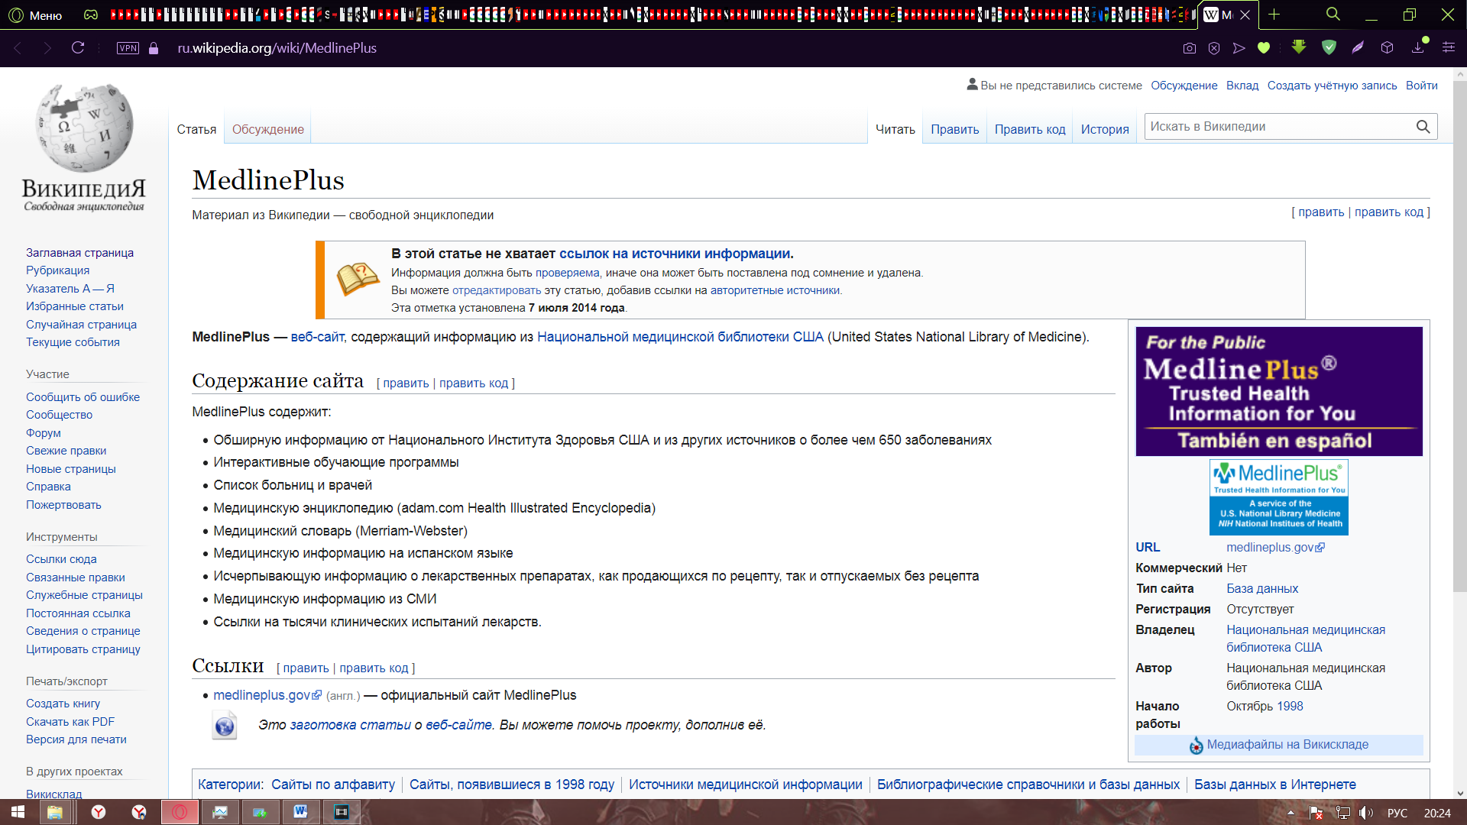Follow ссылок на источники информации link

coord(675,254)
